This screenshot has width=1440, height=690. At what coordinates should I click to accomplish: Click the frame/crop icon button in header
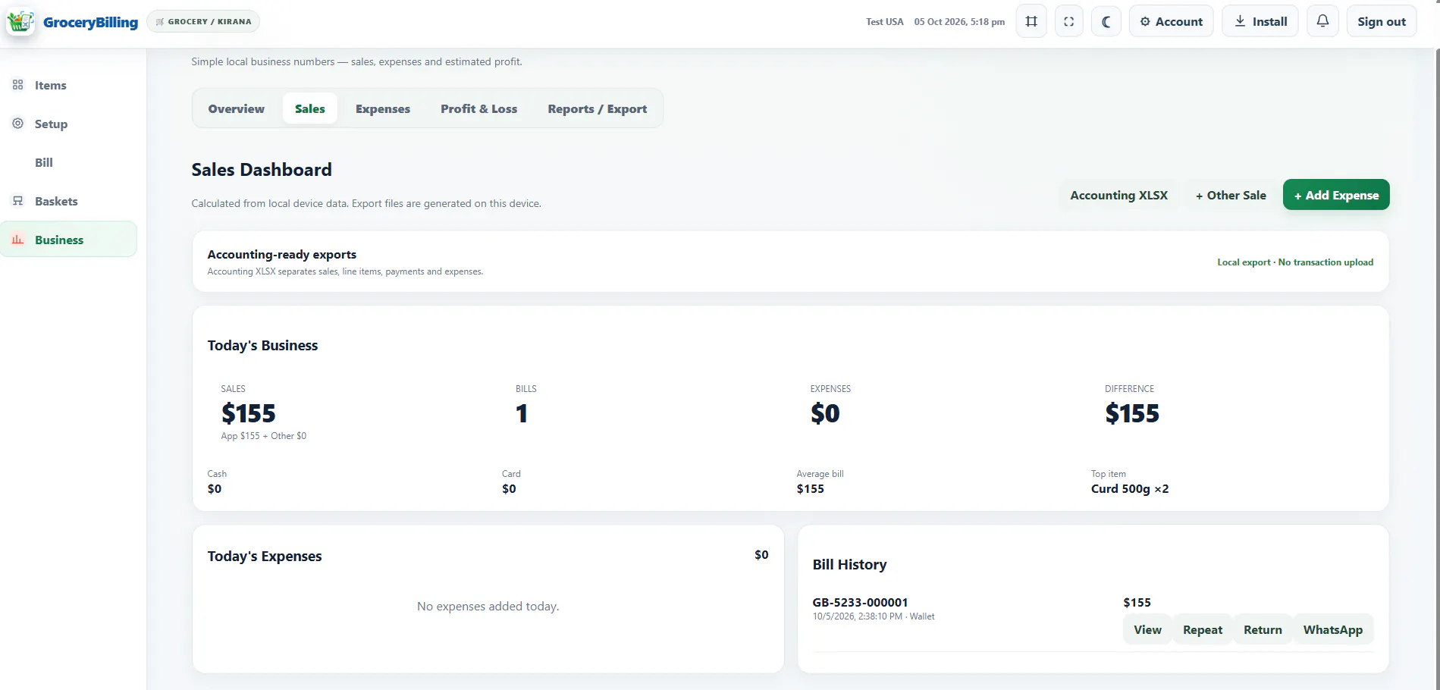tap(1031, 21)
